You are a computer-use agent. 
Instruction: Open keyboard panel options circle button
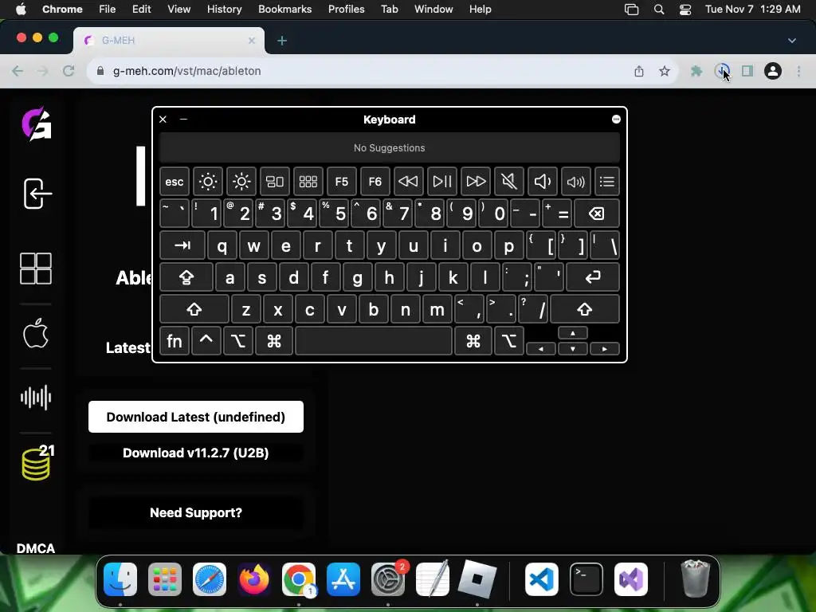pyautogui.click(x=616, y=120)
